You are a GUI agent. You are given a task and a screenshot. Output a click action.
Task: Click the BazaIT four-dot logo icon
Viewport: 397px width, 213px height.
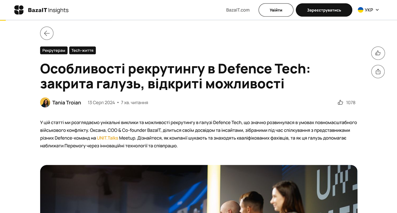[x=19, y=10]
